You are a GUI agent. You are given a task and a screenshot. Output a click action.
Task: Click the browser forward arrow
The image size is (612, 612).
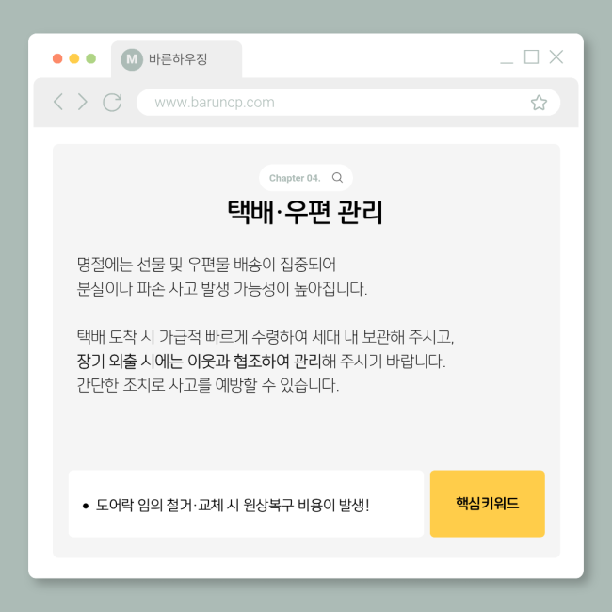pyautogui.click(x=82, y=102)
